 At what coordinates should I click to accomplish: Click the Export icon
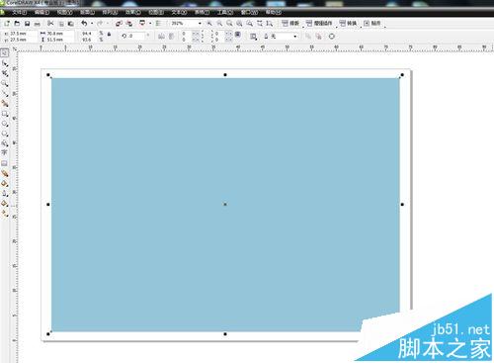coord(129,24)
